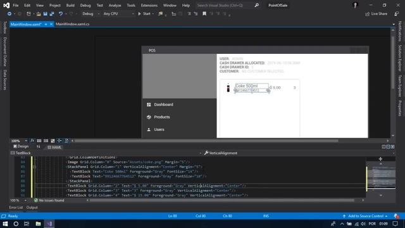405x228 pixels.
Task: Open the Output tab
Action: [x=32, y=207]
